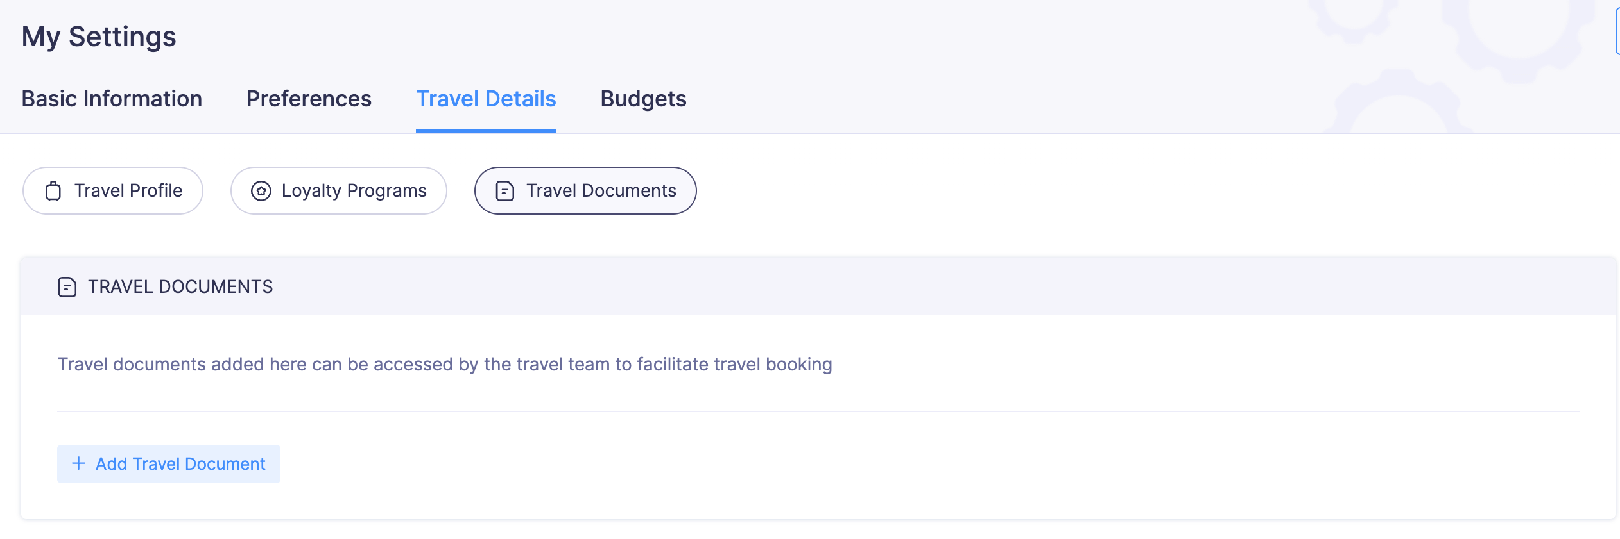Select the Travel Details tab
Image resolution: width=1620 pixels, height=539 pixels.
click(x=486, y=99)
